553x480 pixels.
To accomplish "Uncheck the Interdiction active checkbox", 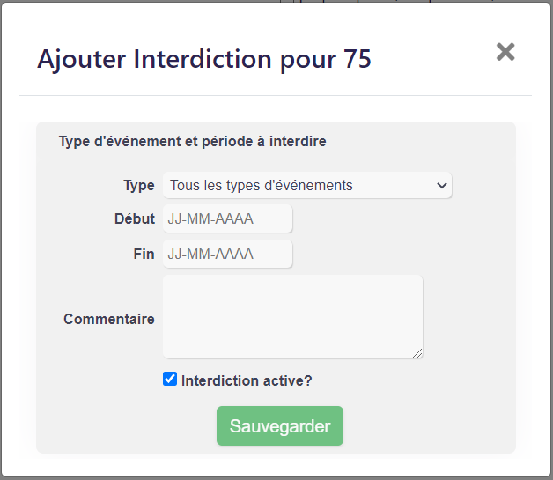I will pos(170,379).
